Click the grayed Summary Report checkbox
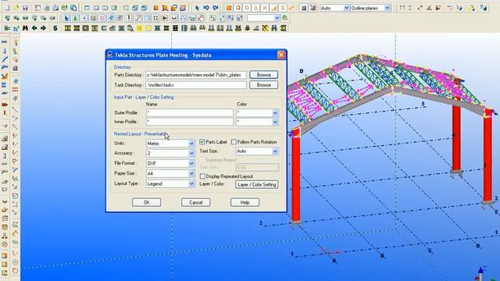This screenshot has width=500, height=281. [202, 160]
